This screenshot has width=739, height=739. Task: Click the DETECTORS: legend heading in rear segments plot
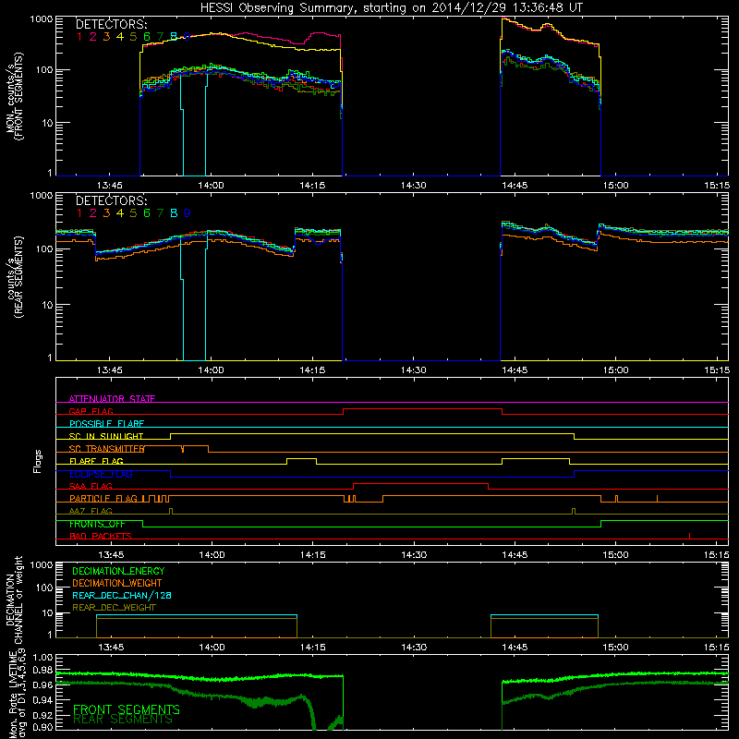tap(111, 200)
